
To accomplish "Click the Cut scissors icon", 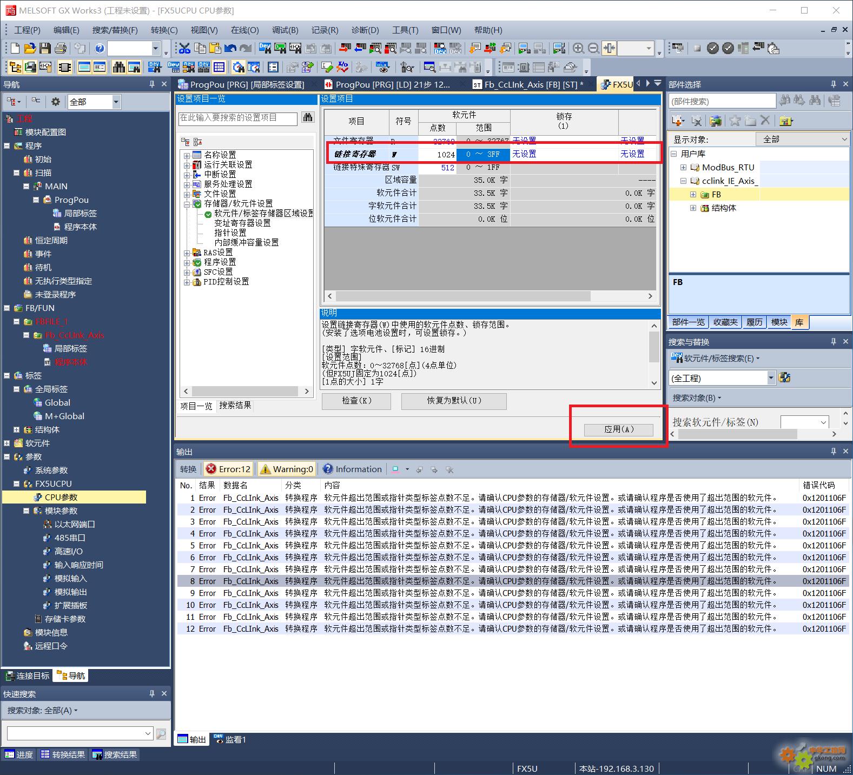I will click(x=184, y=49).
